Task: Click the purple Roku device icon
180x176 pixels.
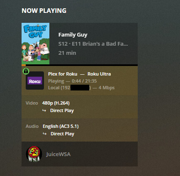Action: [x=35, y=81]
